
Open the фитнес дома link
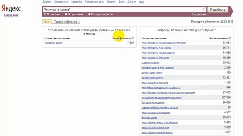click(x=149, y=117)
